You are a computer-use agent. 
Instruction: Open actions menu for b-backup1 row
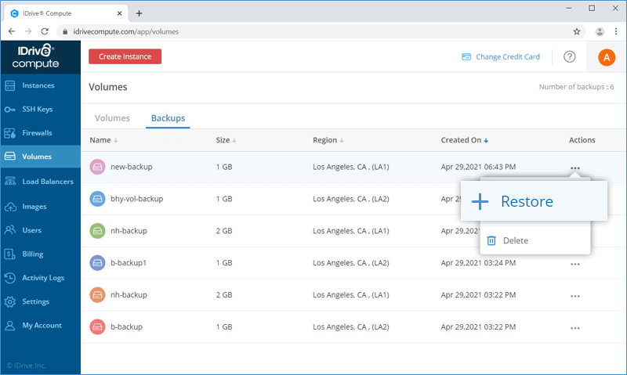click(x=575, y=264)
